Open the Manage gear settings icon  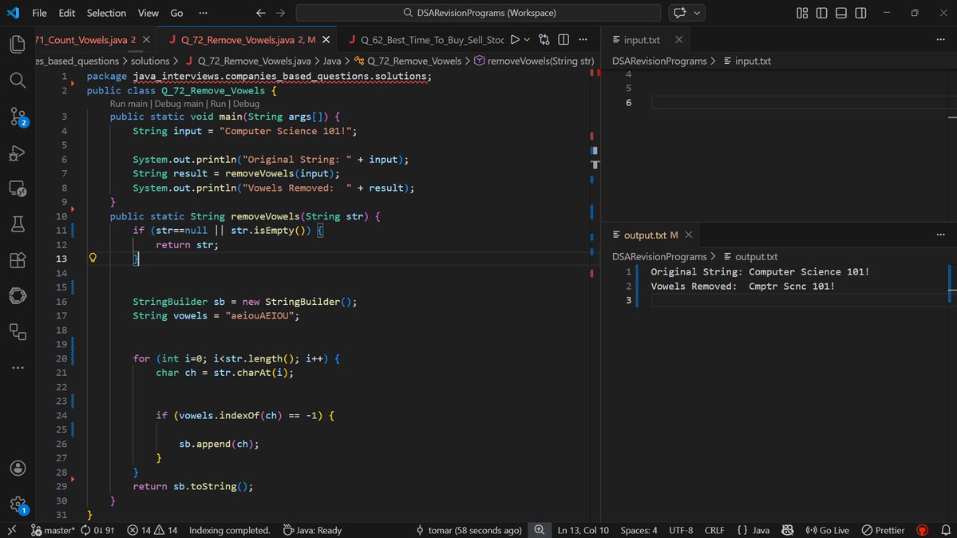[18, 504]
